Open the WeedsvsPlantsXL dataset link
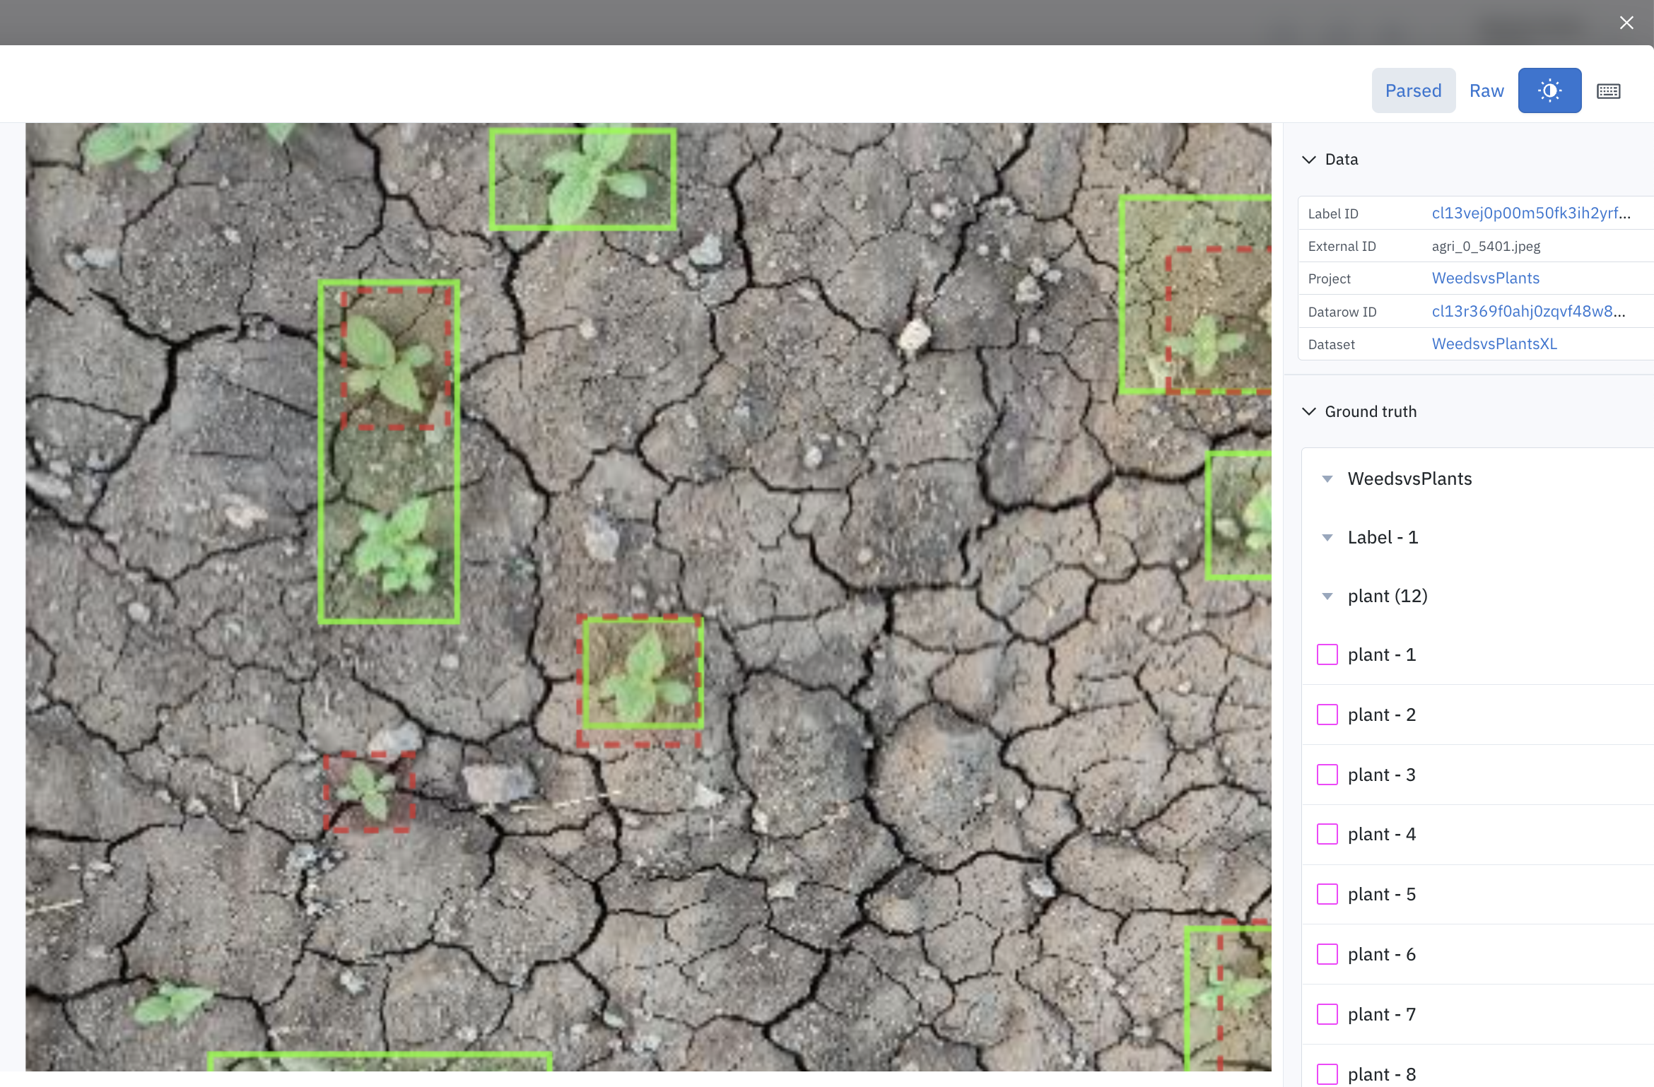This screenshot has width=1654, height=1087. (x=1494, y=344)
